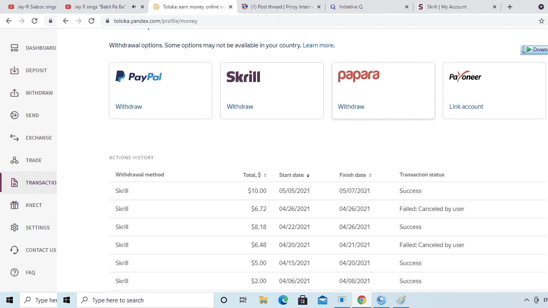Close the Skrill My Account tab

point(494,7)
